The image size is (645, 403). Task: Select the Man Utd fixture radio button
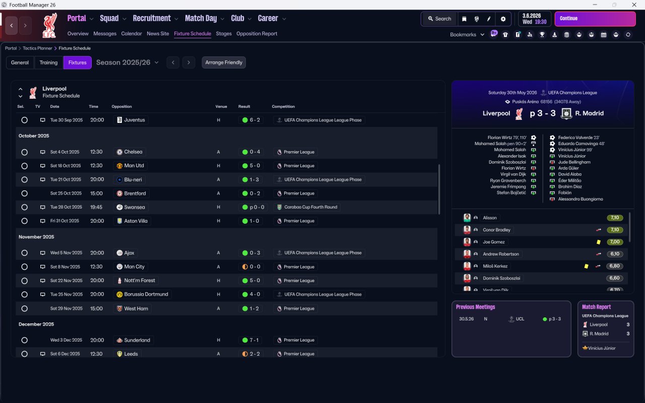pos(24,166)
